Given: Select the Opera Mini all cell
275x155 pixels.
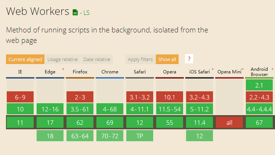Looking at the screenshot, I should (x=229, y=122).
